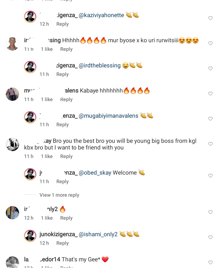Like the 'Bro you the best' comment

[211, 144]
